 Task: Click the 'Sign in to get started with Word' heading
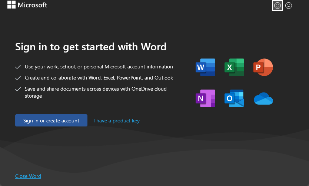tap(91, 47)
